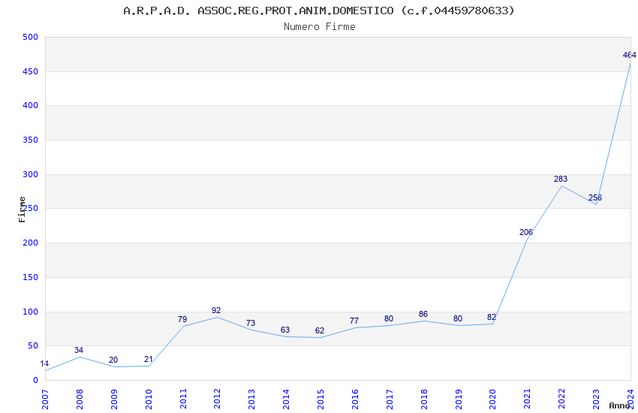Click the y-axis value 450
Image resolution: width=638 pixels, height=413 pixels.
(x=30, y=71)
